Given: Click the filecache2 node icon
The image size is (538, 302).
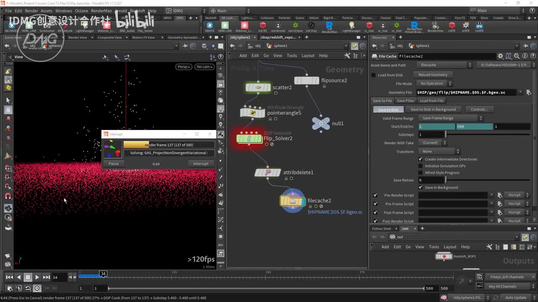Looking at the screenshot, I should tap(293, 201).
